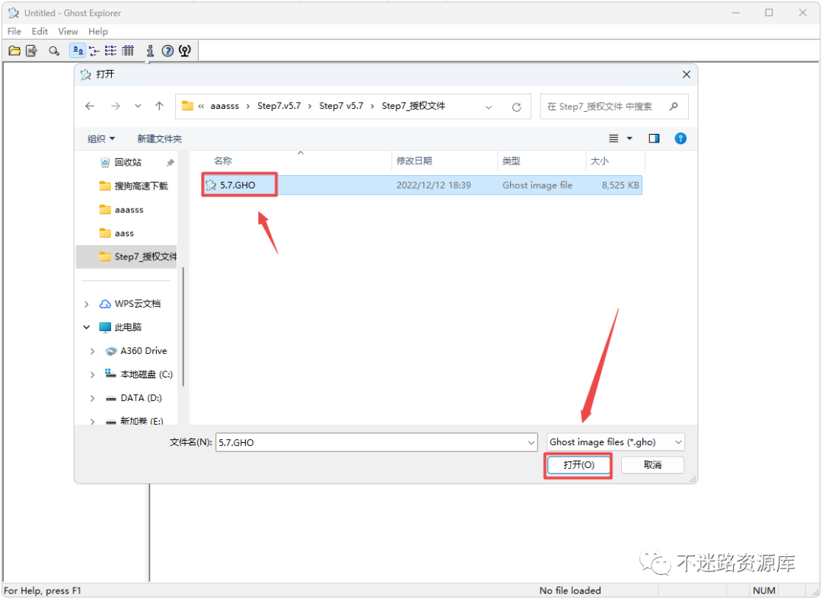Switch to list view in toolbar
This screenshot has width=822, height=599.
pos(111,51)
